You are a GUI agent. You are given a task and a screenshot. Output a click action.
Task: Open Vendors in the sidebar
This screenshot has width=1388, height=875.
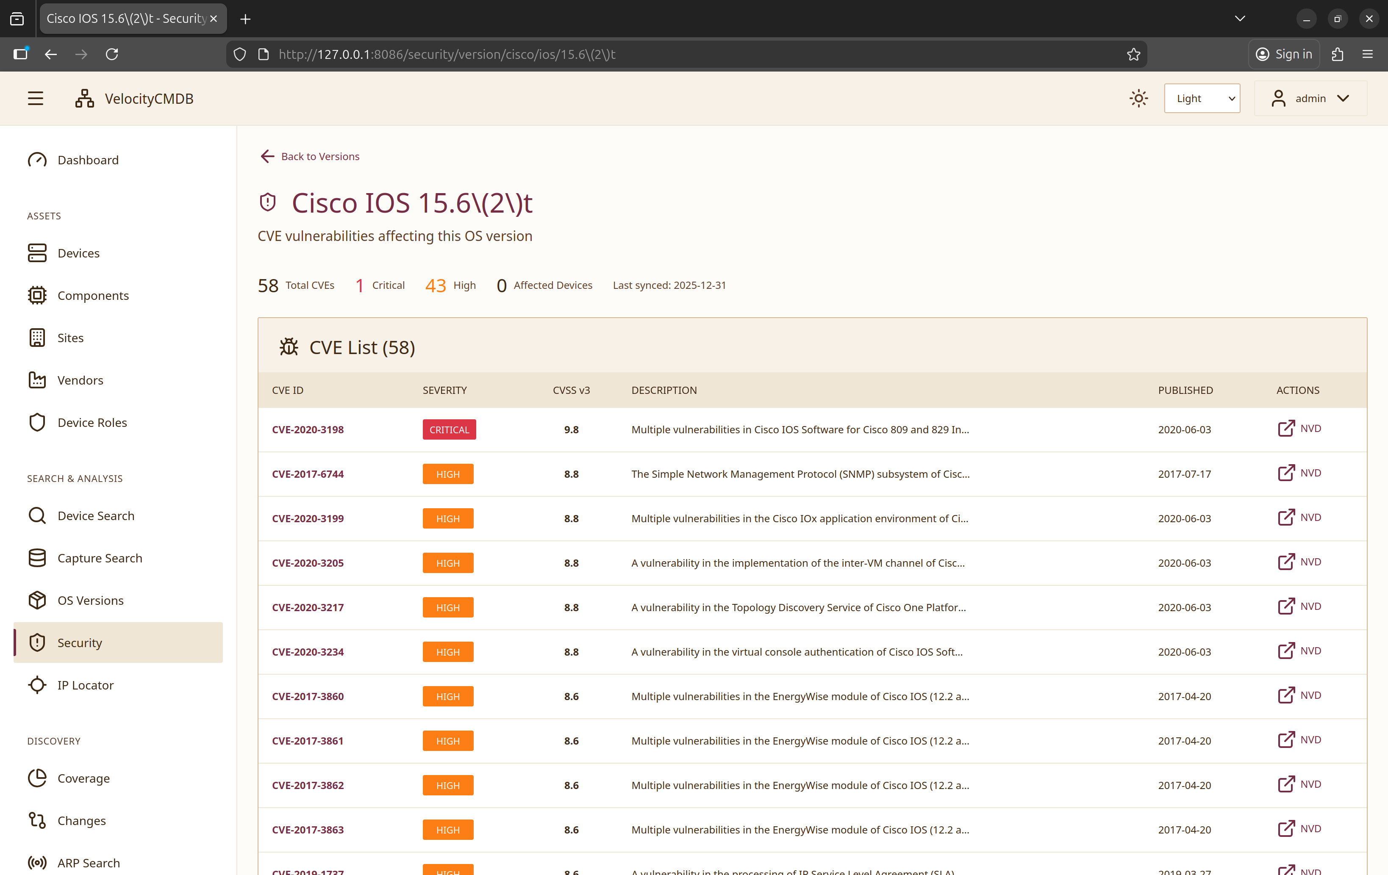point(118,380)
